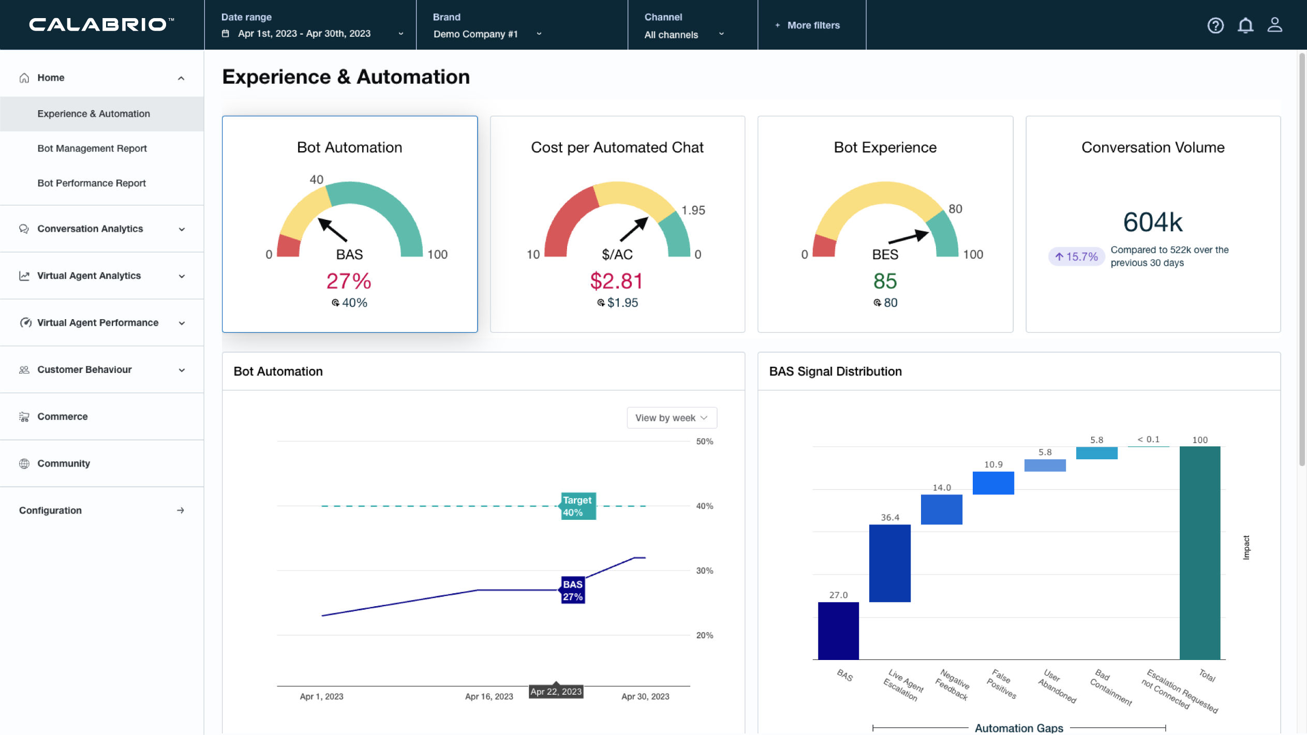Open the user profile icon
The height and width of the screenshot is (735, 1307).
coord(1274,25)
